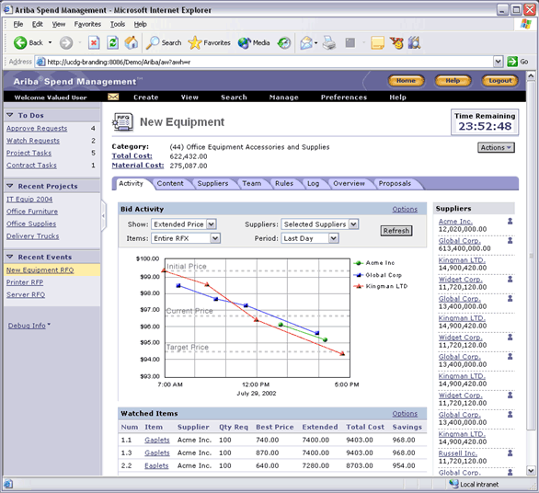Open the Mail envelope toolbar icon
539x493 pixels.
click(x=306, y=43)
